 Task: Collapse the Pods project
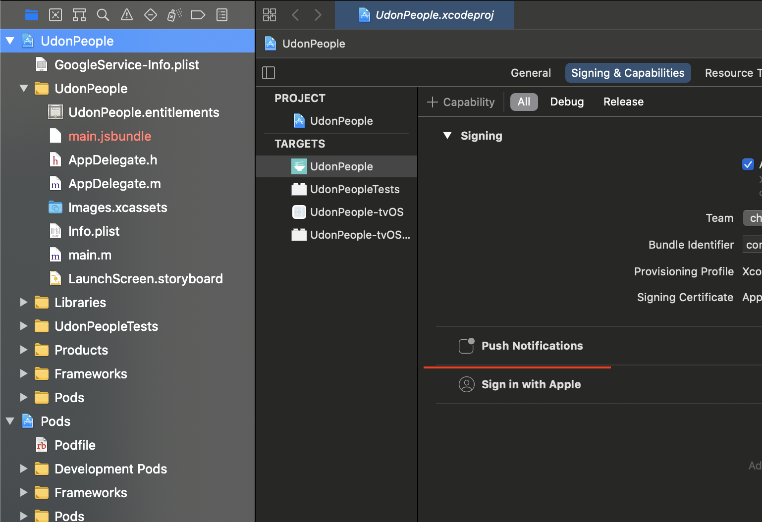click(10, 421)
